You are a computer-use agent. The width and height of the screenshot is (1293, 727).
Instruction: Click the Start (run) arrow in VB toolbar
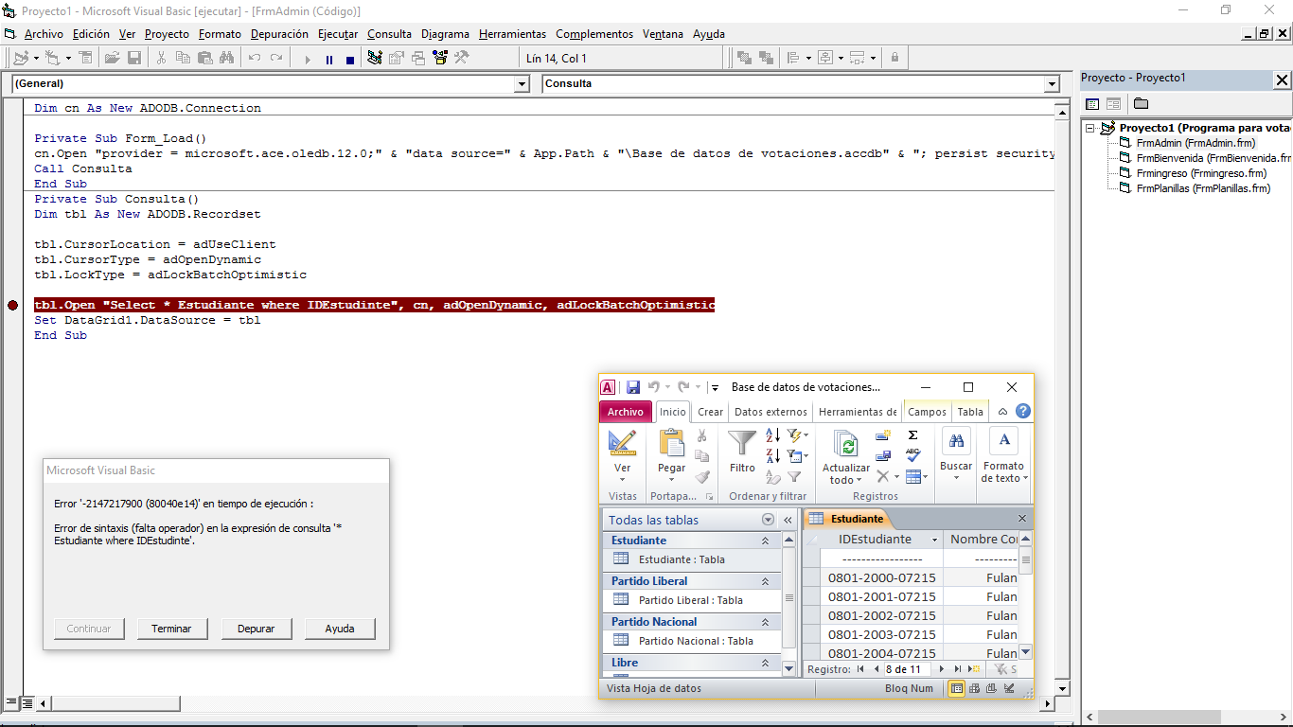(308, 59)
